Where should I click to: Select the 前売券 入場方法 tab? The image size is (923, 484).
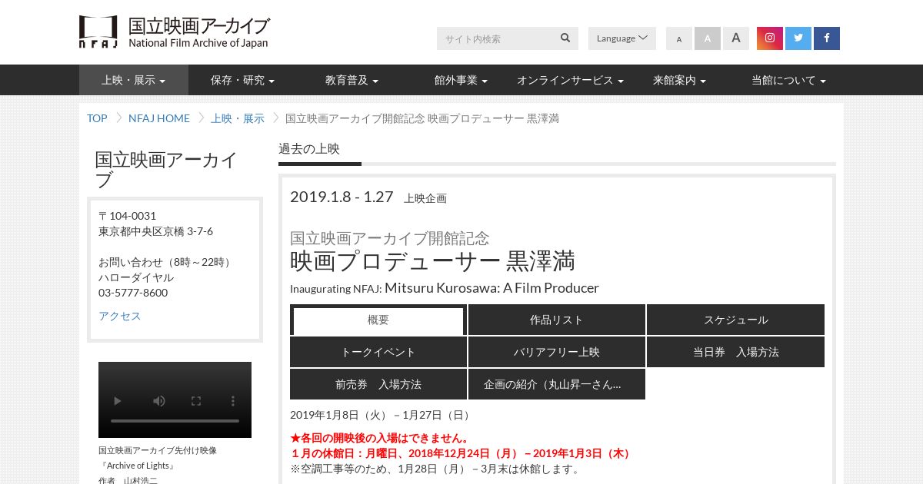coord(378,384)
